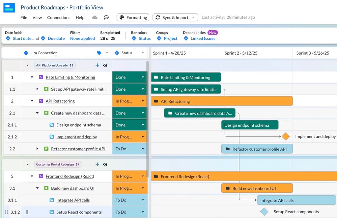Click the green story icon beside Build new dashboard UI
Screen dimensions: 337x218
pyautogui.click(x=46, y=188)
